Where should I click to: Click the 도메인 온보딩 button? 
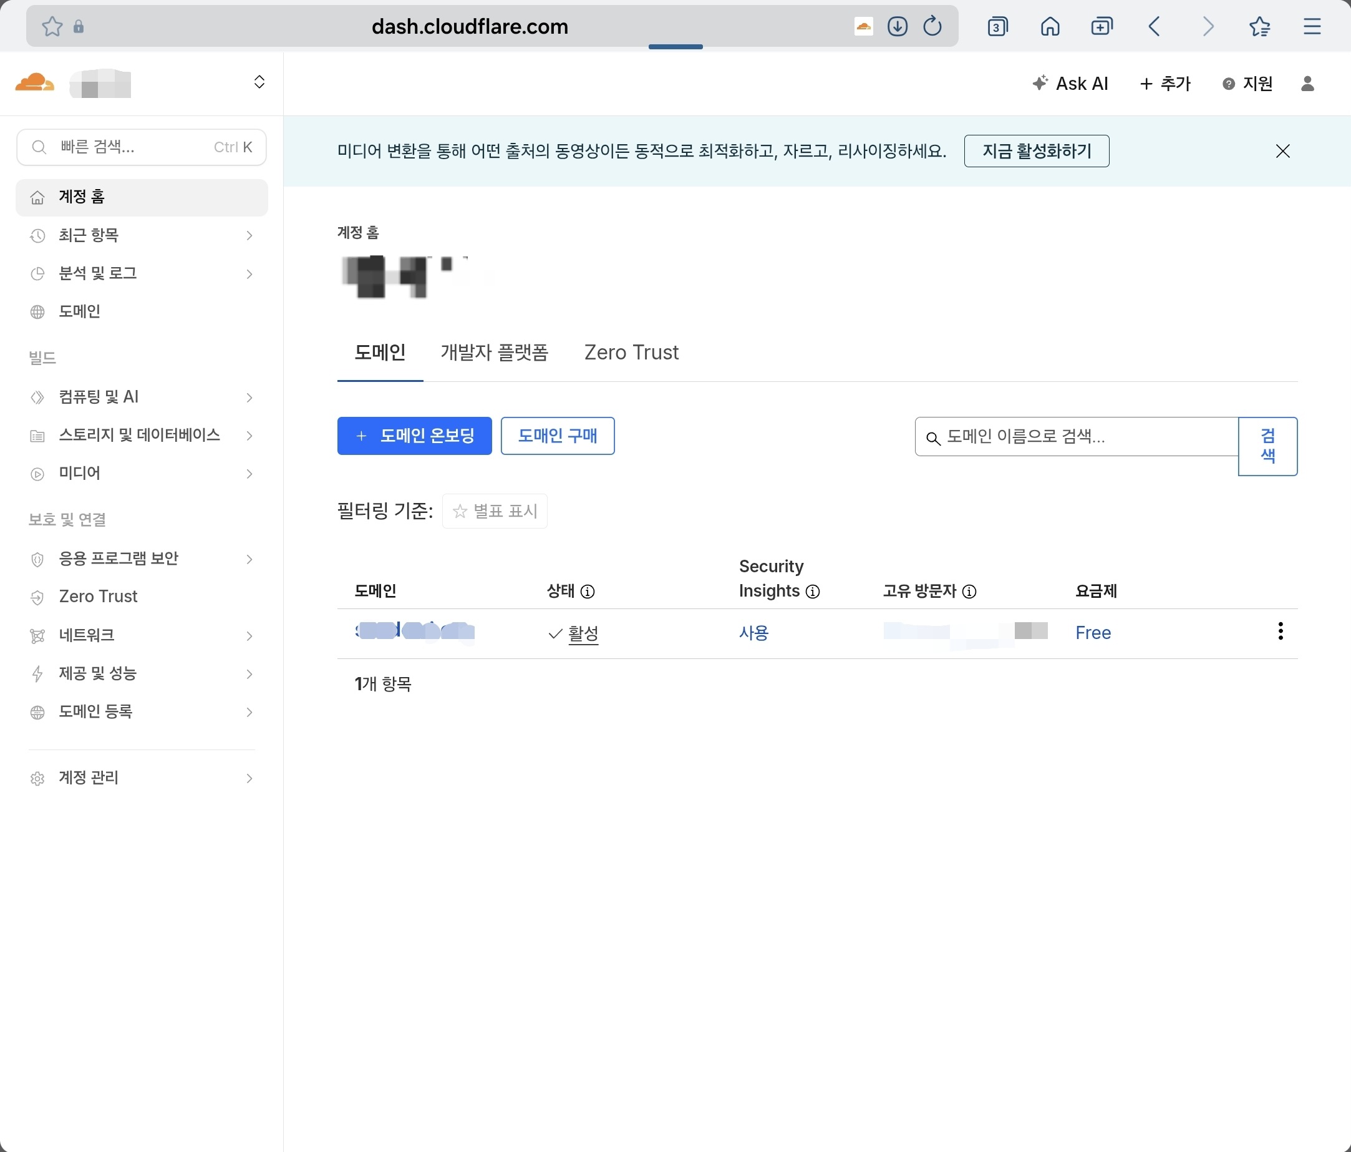pos(414,436)
